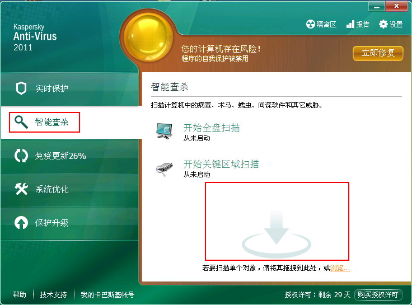The width and height of the screenshot is (412, 305).
Task: Click the full scan monitor icon
Action: pyautogui.click(x=164, y=131)
